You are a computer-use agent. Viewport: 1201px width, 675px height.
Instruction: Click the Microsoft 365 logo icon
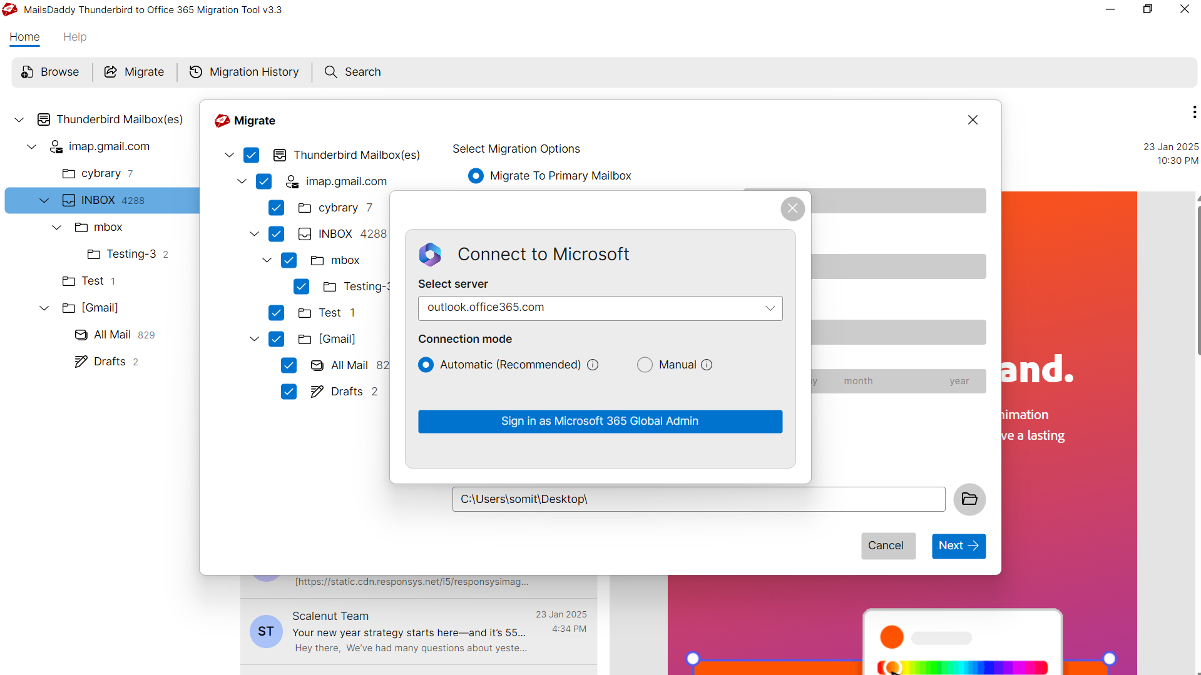430,255
